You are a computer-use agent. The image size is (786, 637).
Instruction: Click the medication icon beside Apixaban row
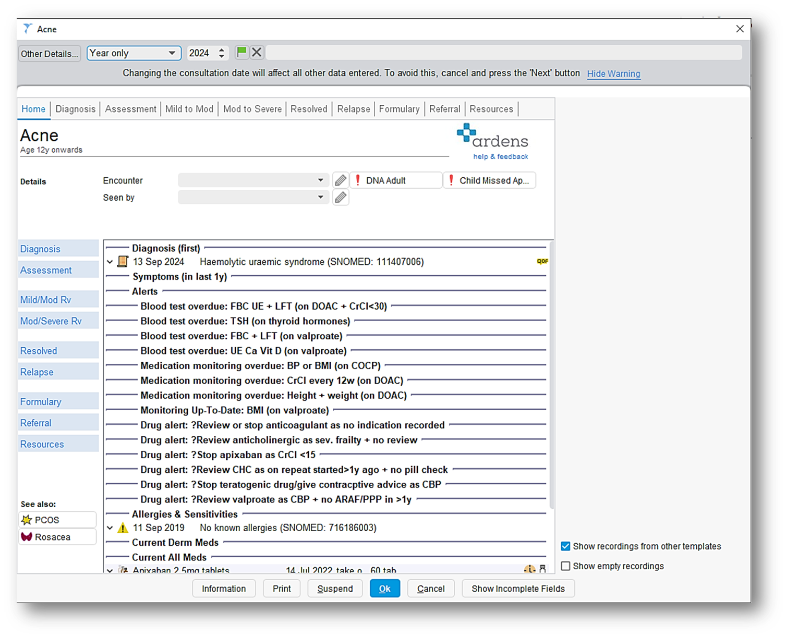(124, 570)
